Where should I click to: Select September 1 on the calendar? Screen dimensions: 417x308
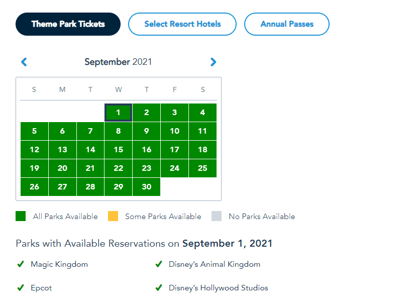click(118, 113)
